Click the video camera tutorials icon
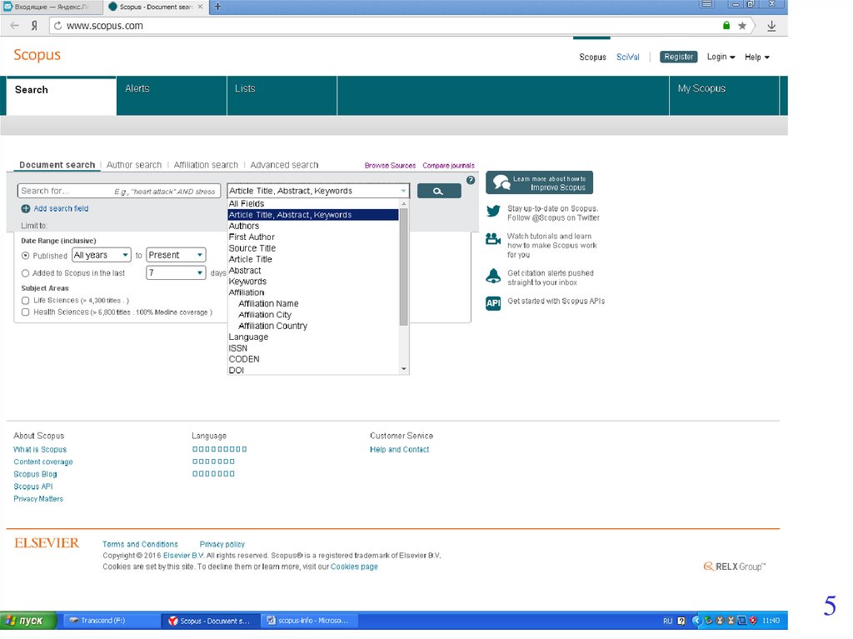The height and width of the screenshot is (639, 853). pos(493,239)
